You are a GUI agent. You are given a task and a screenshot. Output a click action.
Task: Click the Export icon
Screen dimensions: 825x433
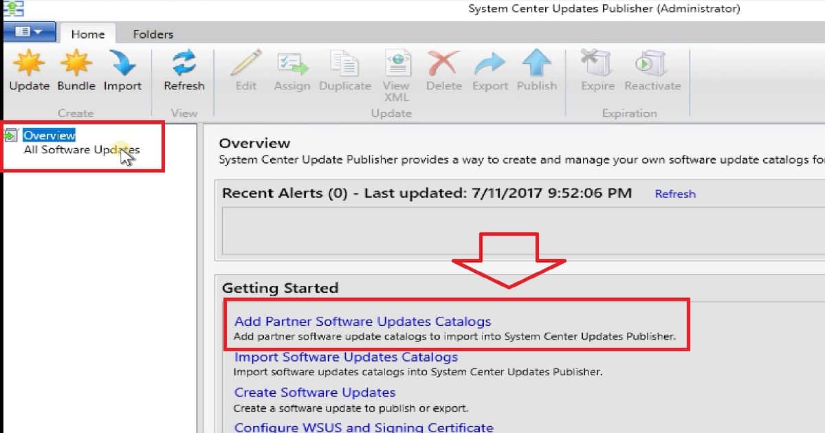tap(489, 63)
